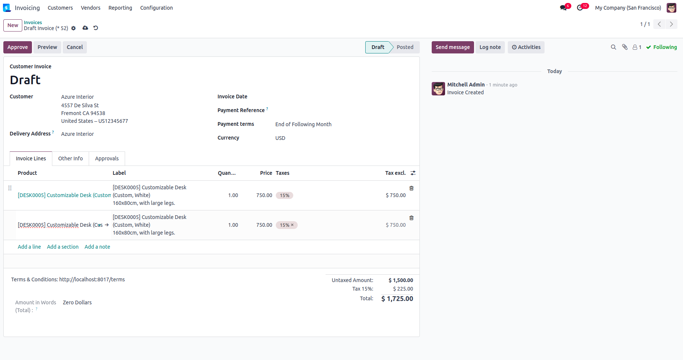The height and width of the screenshot is (360, 683).
Task: Show the followers list icon
Action: (637, 47)
